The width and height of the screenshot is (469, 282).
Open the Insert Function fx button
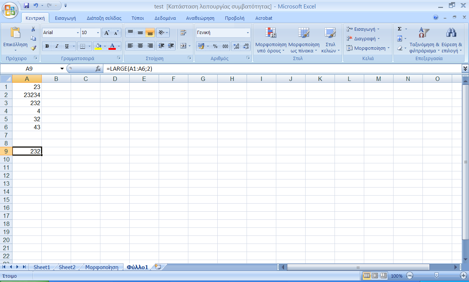point(98,68)
